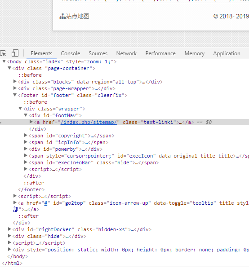Select the closing </body> tag row
This screenshot has width=249, height=268.
click(x=18, y=256)
